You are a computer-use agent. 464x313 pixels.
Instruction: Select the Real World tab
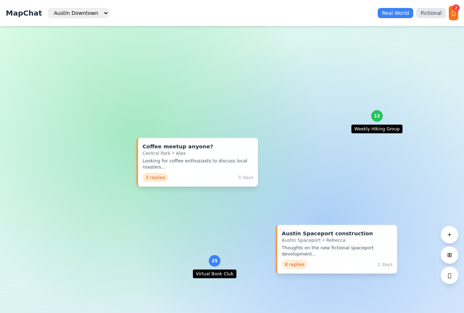395,13
